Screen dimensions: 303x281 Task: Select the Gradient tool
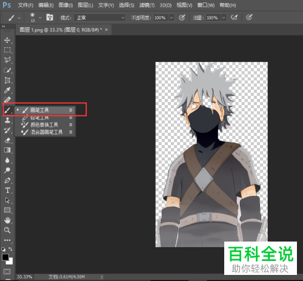click(7, 150)
